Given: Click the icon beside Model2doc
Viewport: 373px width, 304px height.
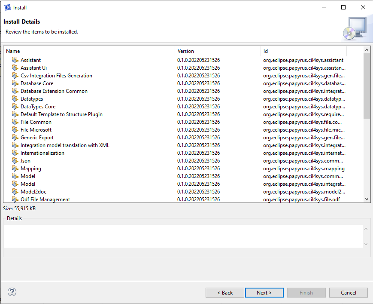Looking at the screenshot, I should click(15, 192).
